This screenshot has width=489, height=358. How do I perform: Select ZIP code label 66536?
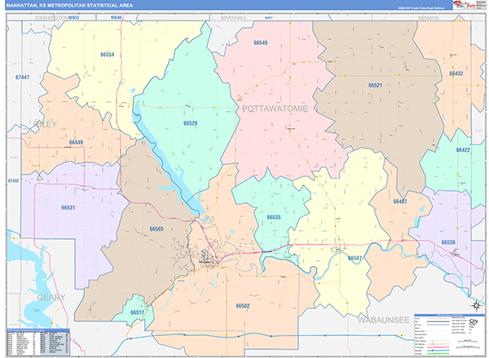coord(448,242)
